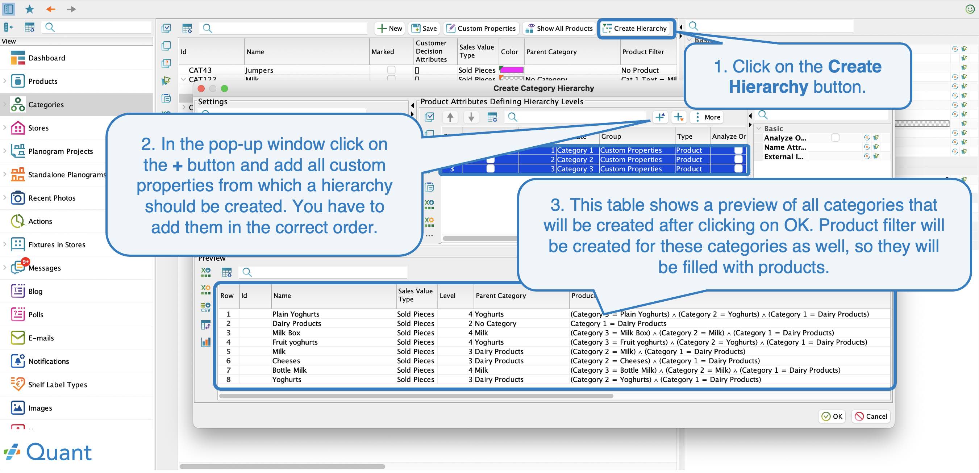Viewport: 979px width, 473px height.
Task: Collapse the CAT122 Milk row
Action: (184, 79)
